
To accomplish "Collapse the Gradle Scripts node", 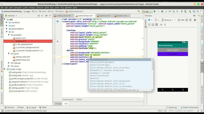I will point(5,69).
